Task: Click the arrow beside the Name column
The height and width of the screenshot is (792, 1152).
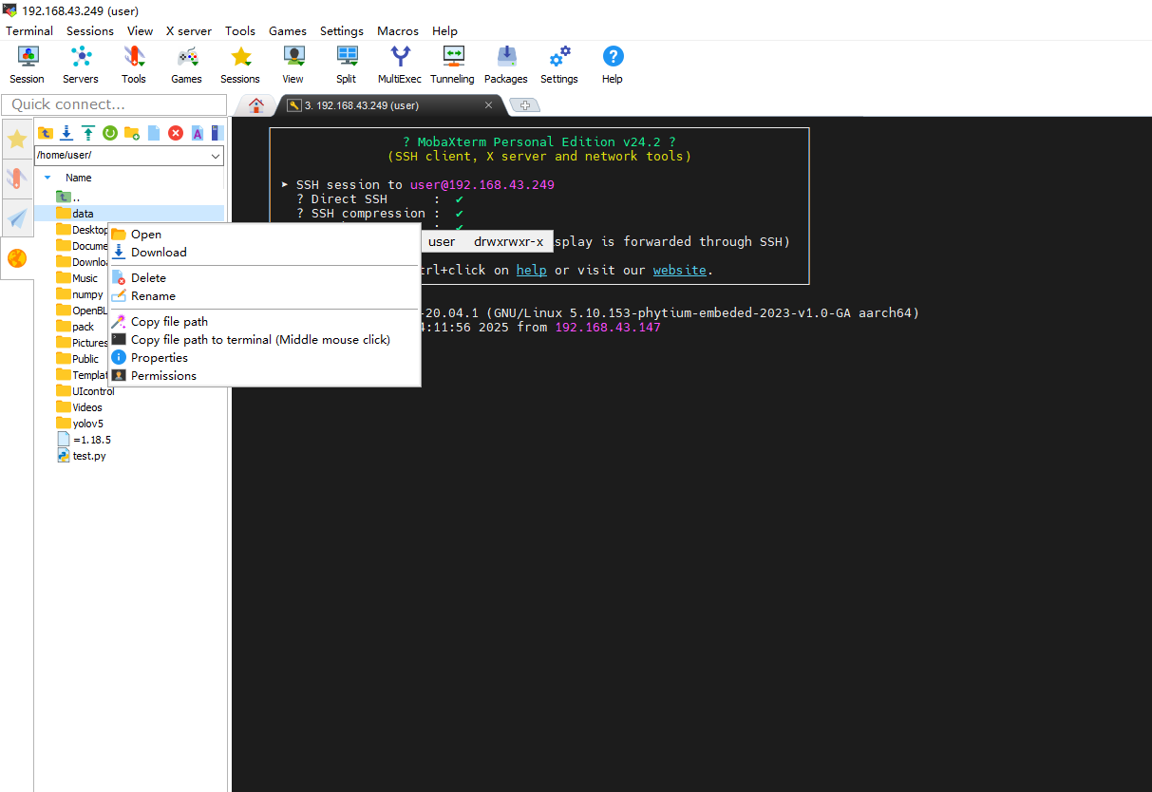Action: point(47,178)
